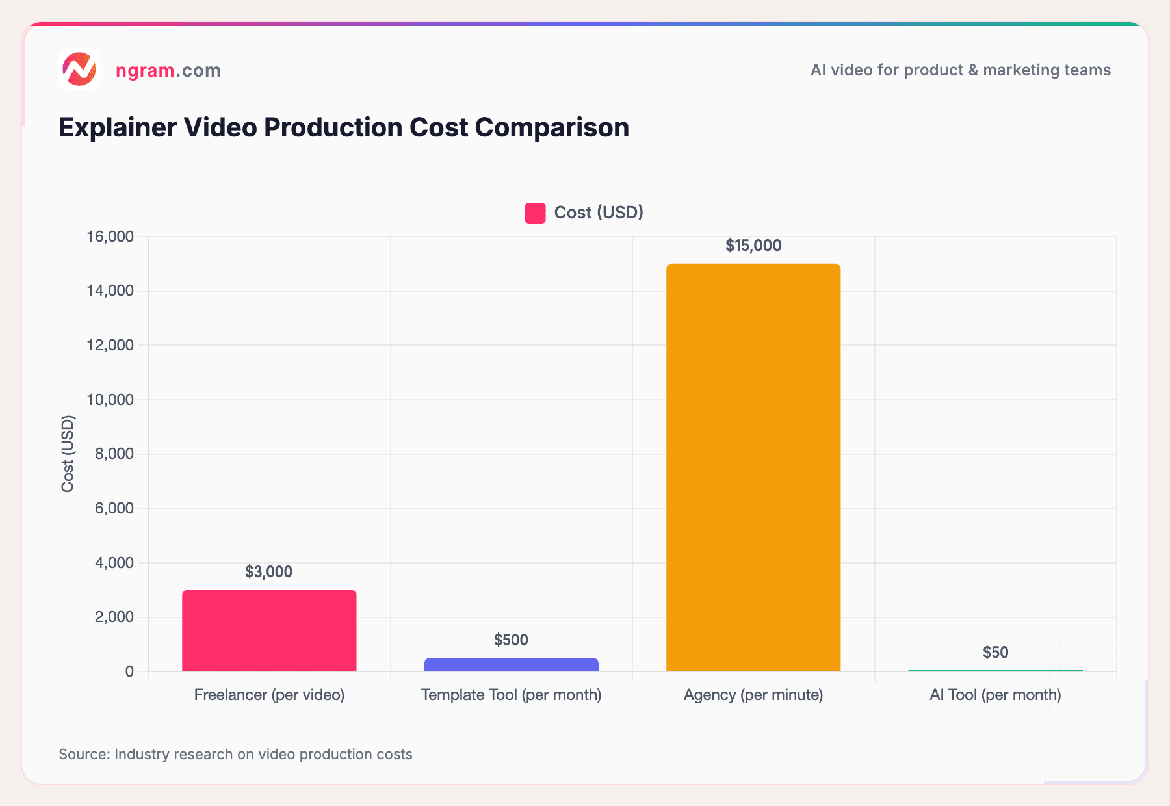The image size is (1170, 806).
Task: Click the Freelancer pink bar
Action: pyautogui.click(x=269, y=630)
